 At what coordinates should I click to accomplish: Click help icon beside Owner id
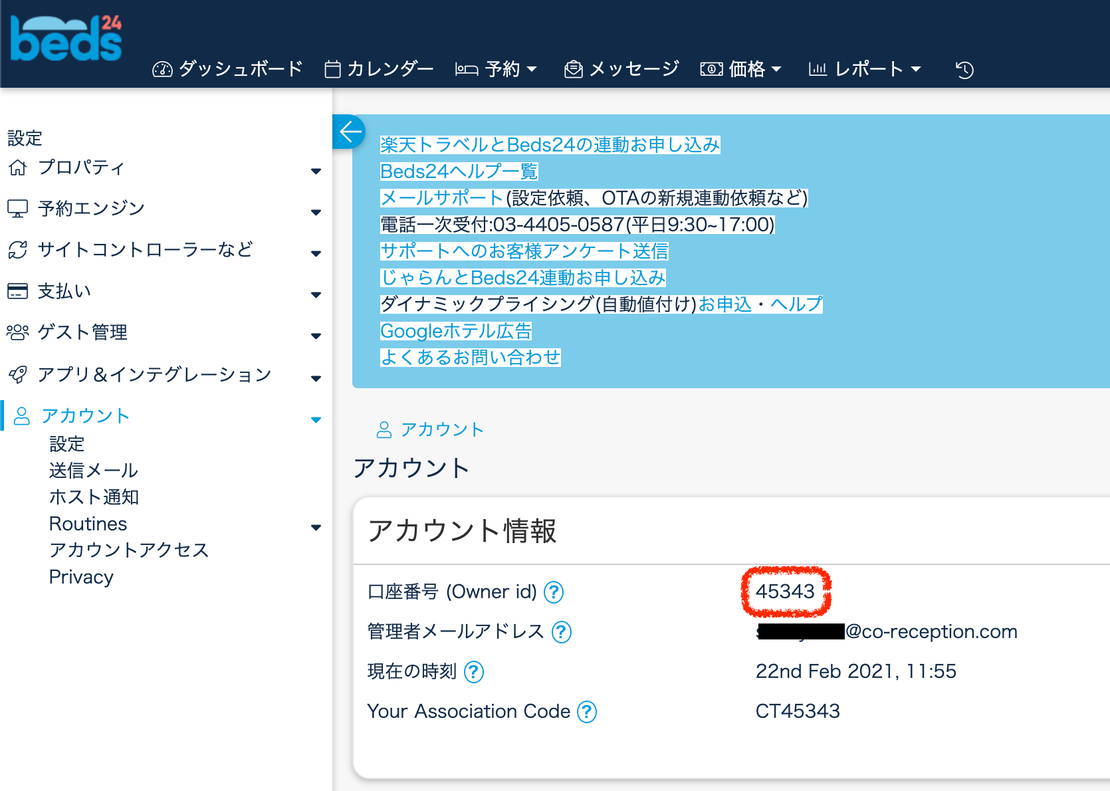(x=554, y=592)
